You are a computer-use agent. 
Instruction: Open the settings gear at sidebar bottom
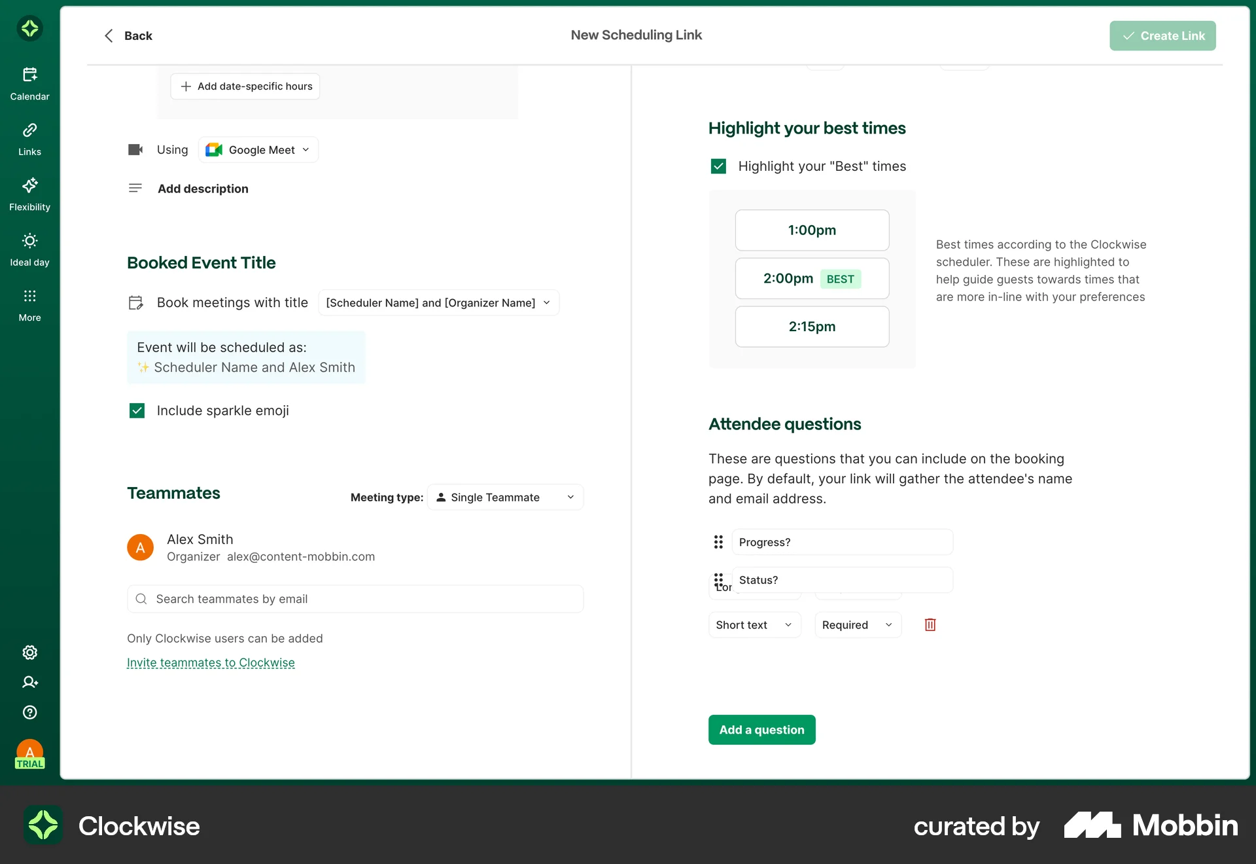[29, 653]
